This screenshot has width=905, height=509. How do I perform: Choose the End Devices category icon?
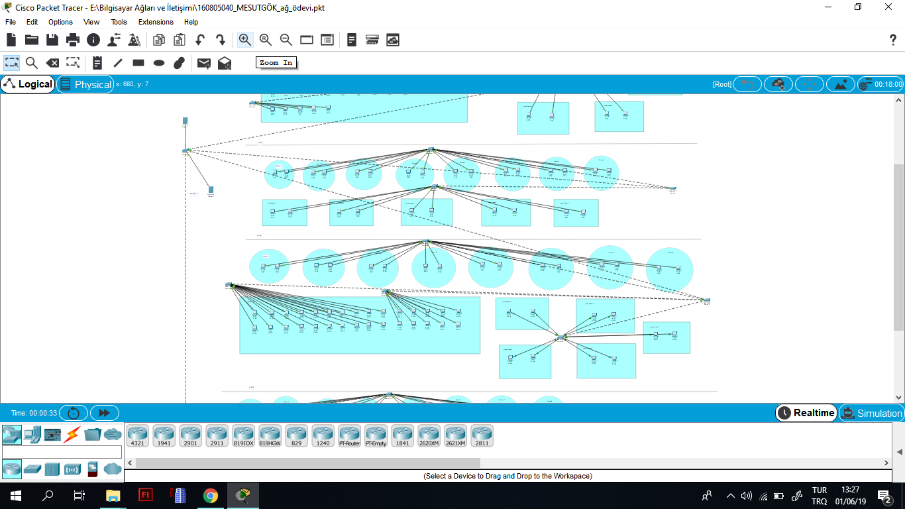point(32,435)
